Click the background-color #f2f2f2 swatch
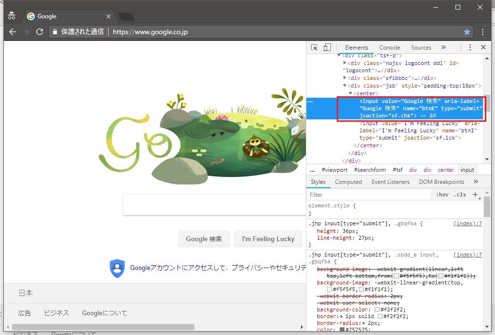The height and width of the screenshot is (335, 495). (377, 309)
